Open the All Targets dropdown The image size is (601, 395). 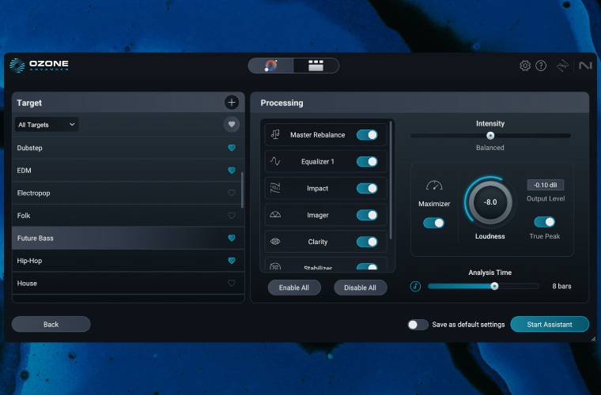47,124
